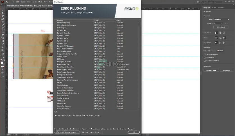Viewport: 235px width, 136px height.
Task: Open the Select menu
Action: (35, 2)
